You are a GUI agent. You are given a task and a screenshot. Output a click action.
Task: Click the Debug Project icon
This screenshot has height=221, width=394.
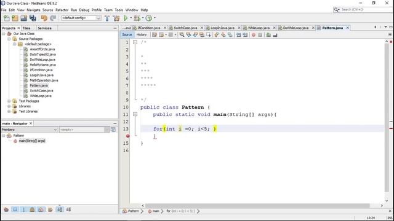tap(137, 18)
